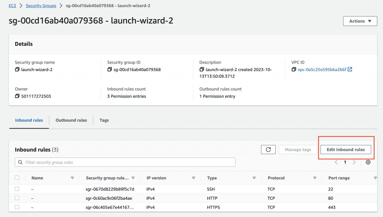Viewport: 383px width, 217px height.
Task: Copy the security group ID
Action: 110,70
